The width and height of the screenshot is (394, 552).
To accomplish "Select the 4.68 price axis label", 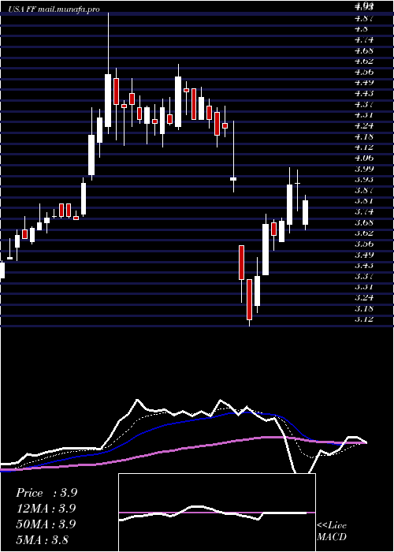I will [364, 50].
